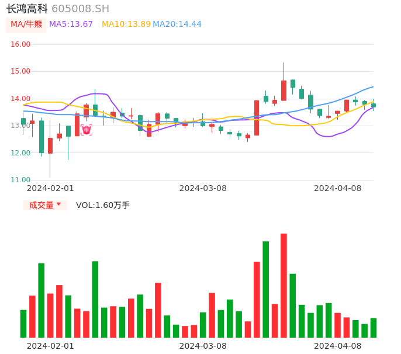The image size is (401, 354).
Task: Click the MA20:14.44 blue legend label
Action: [x=177, y=25]
